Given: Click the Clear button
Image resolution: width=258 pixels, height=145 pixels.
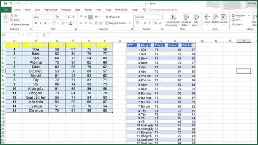Looking at the screenshot, I should [237, 24].
